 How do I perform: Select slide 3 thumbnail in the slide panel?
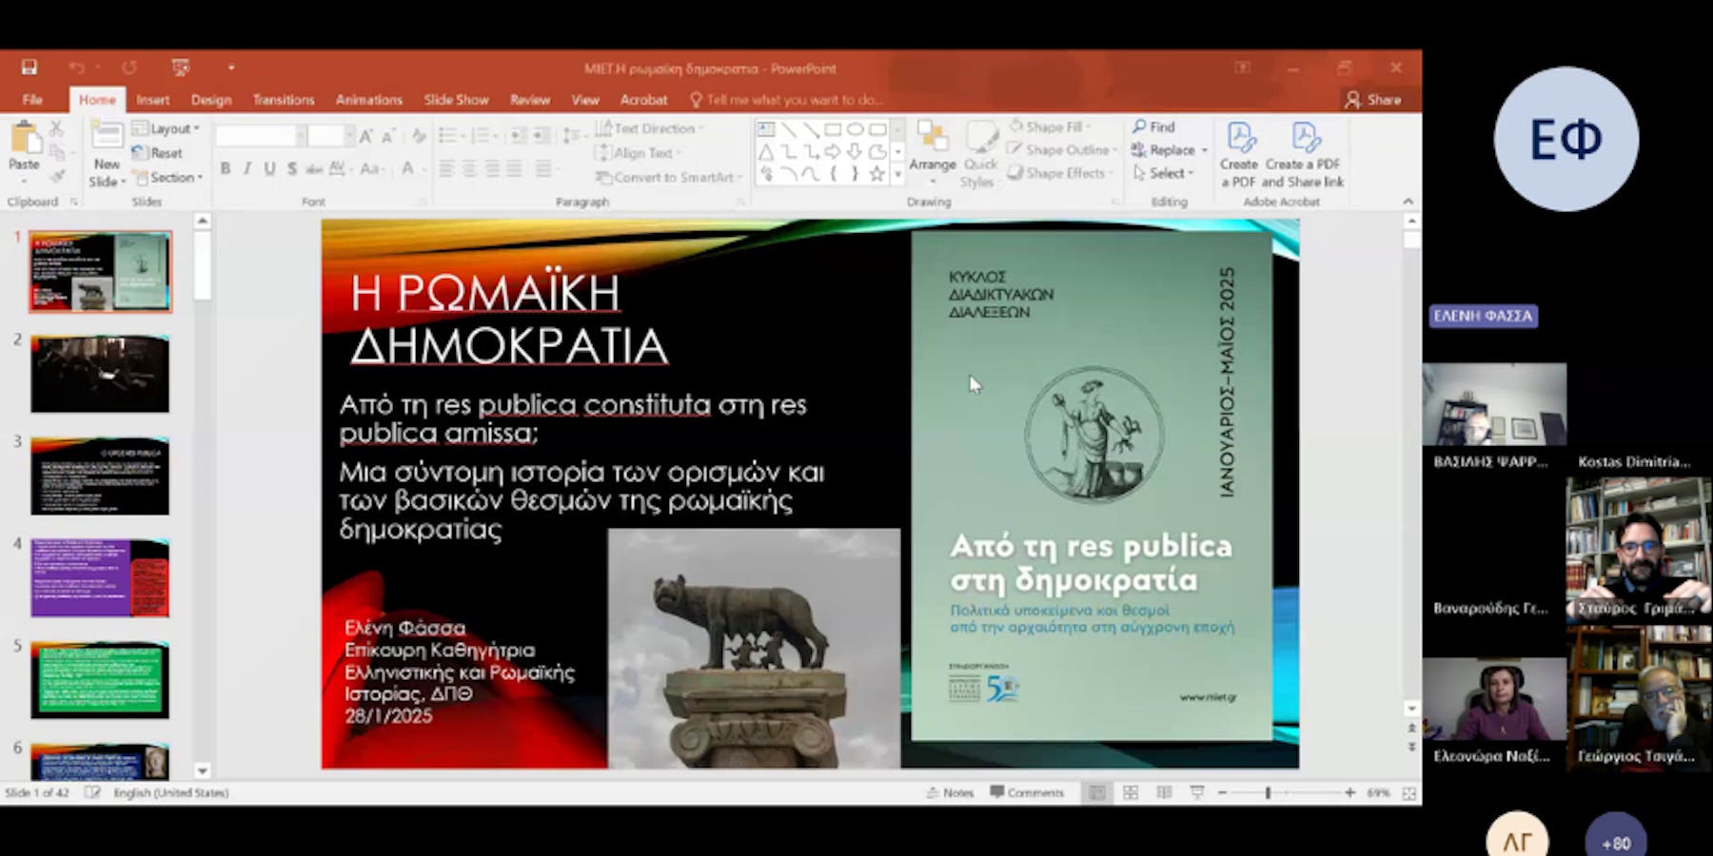pyautogui.click(x=99, y=476)
